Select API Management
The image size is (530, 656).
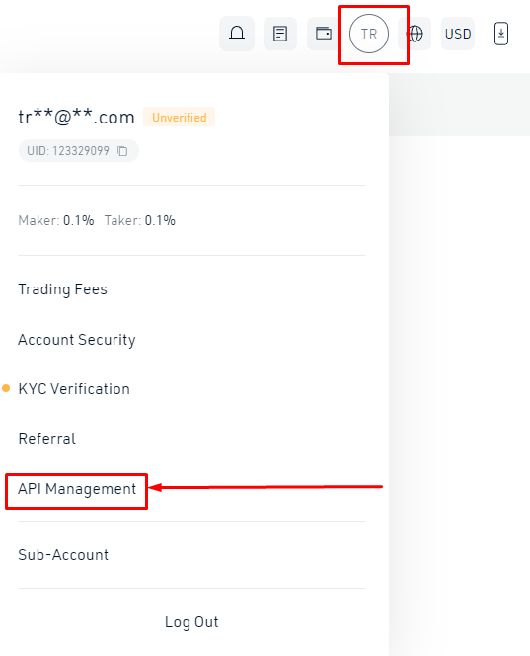click(77, 489)
